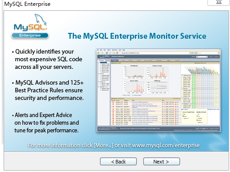Click the "tune for peak performance." line
The width and height of the screenshot is (230, 172).
pyautogui.click(x=46, y=131)
